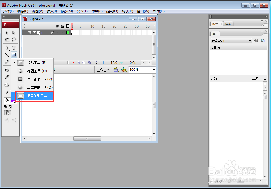Click the Center Frame button

point(73,63)
